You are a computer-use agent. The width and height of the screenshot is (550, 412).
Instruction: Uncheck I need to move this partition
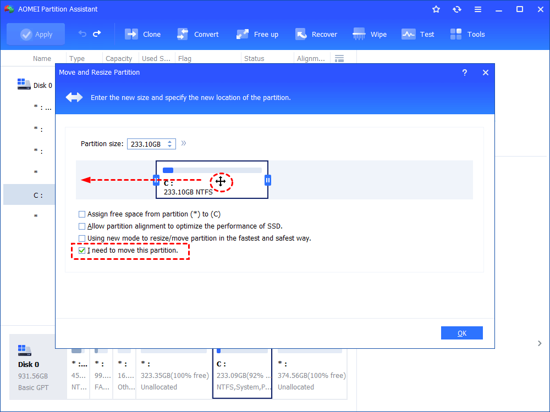82,250
